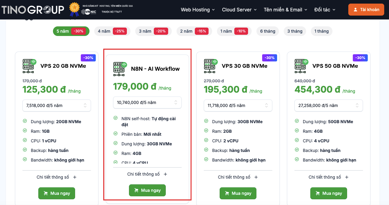Expand Chi tiết thông số for VPS 20 GB
This screenshot has height=205, width=389.
(x=57, y=177)
